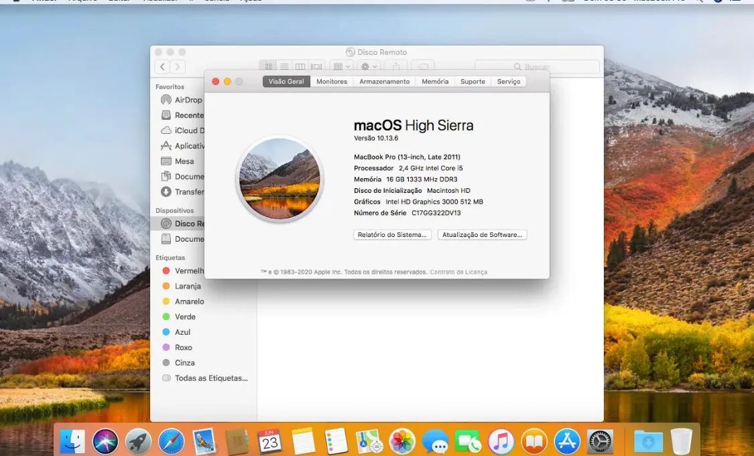Open Todas as Etiquetas in sidebar
754x456 pixels.
tap(205, 378)
